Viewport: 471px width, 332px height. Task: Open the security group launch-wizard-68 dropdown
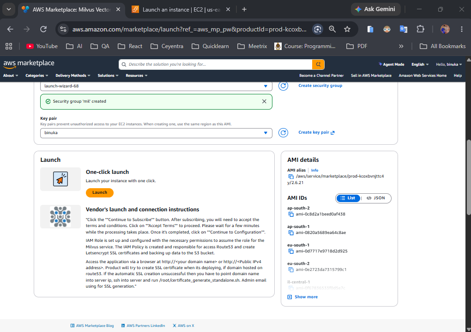[x=156, y=86]
